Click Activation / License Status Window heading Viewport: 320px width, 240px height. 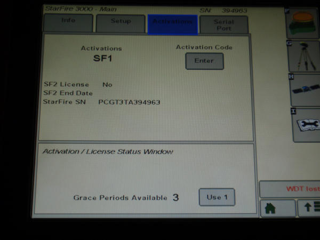[108, 151]
